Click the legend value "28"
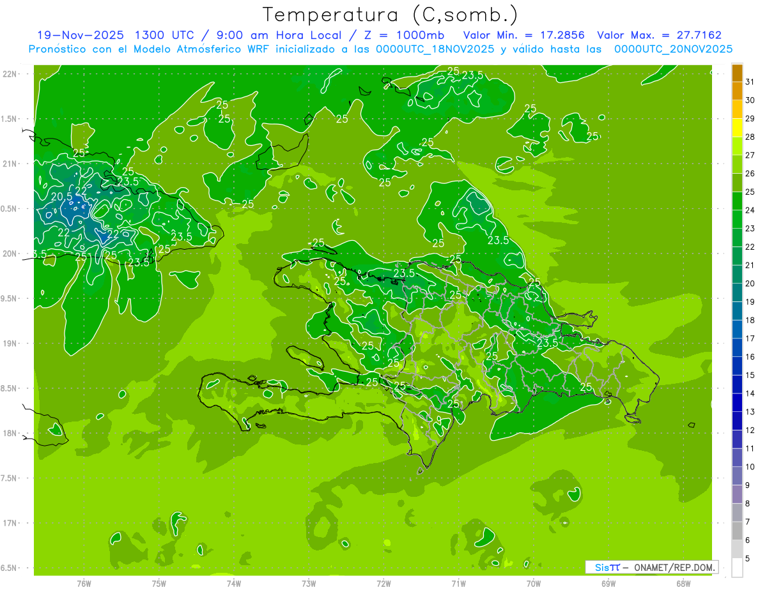This screenshot has width=767, height=592. coord(750,137)
